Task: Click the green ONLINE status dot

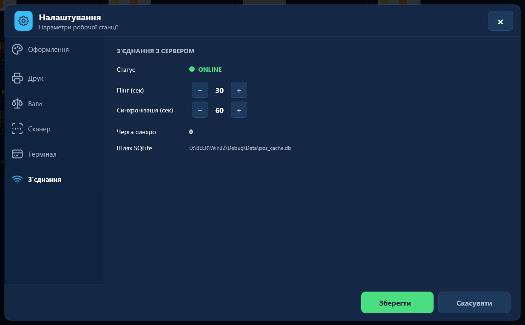Action: tap(192, 69)
